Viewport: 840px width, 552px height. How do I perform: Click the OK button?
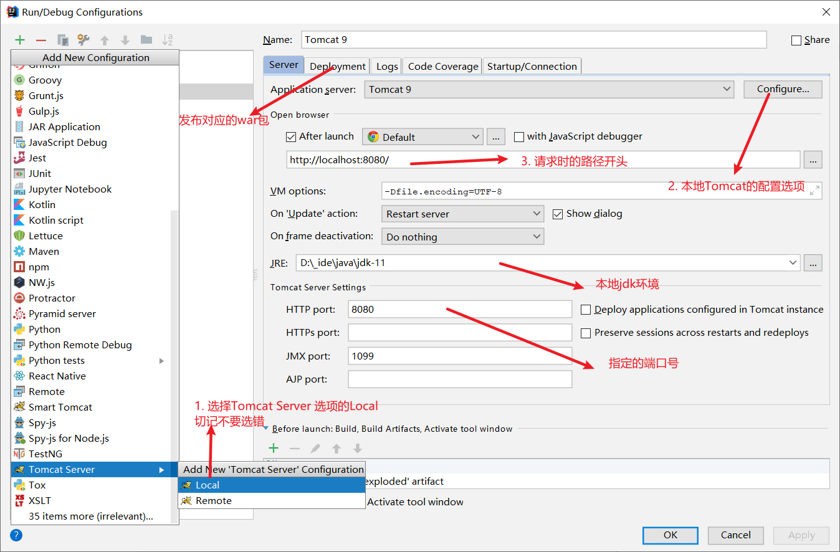click(x=671, y=535)
